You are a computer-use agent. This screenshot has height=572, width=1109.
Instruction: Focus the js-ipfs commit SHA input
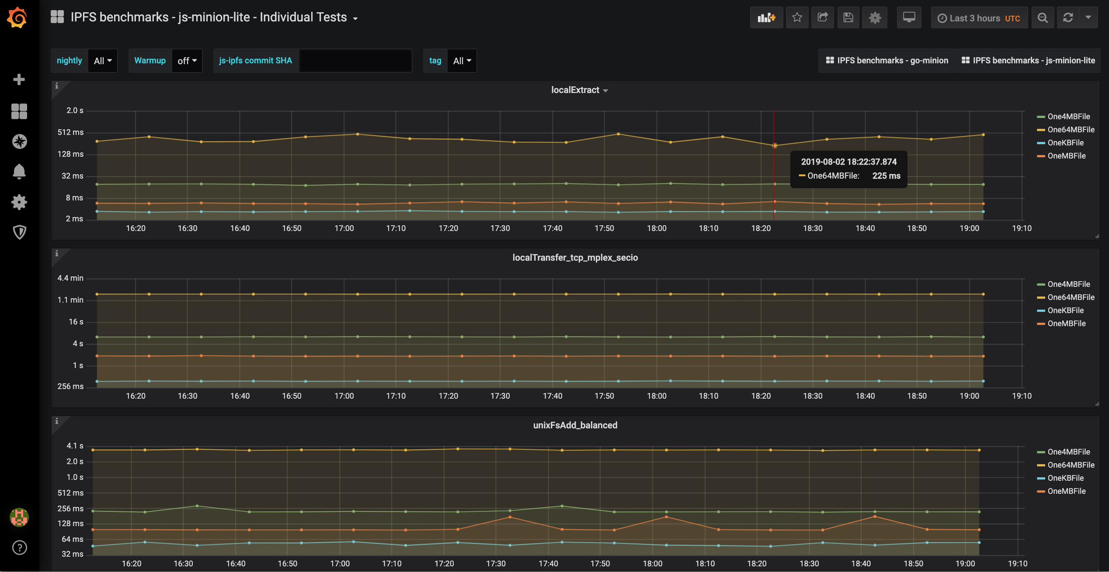(355, 61)
